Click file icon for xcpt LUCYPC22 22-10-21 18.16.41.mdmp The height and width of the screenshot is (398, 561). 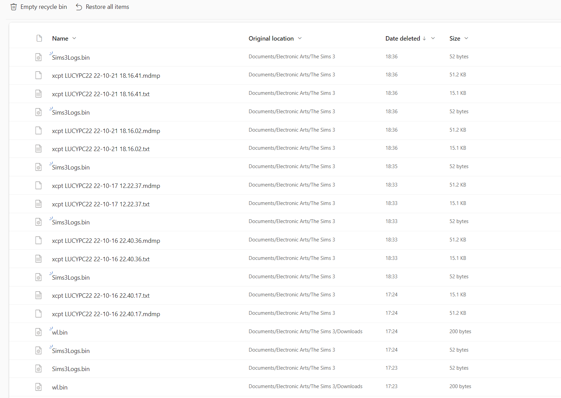[x=39, y=75]
